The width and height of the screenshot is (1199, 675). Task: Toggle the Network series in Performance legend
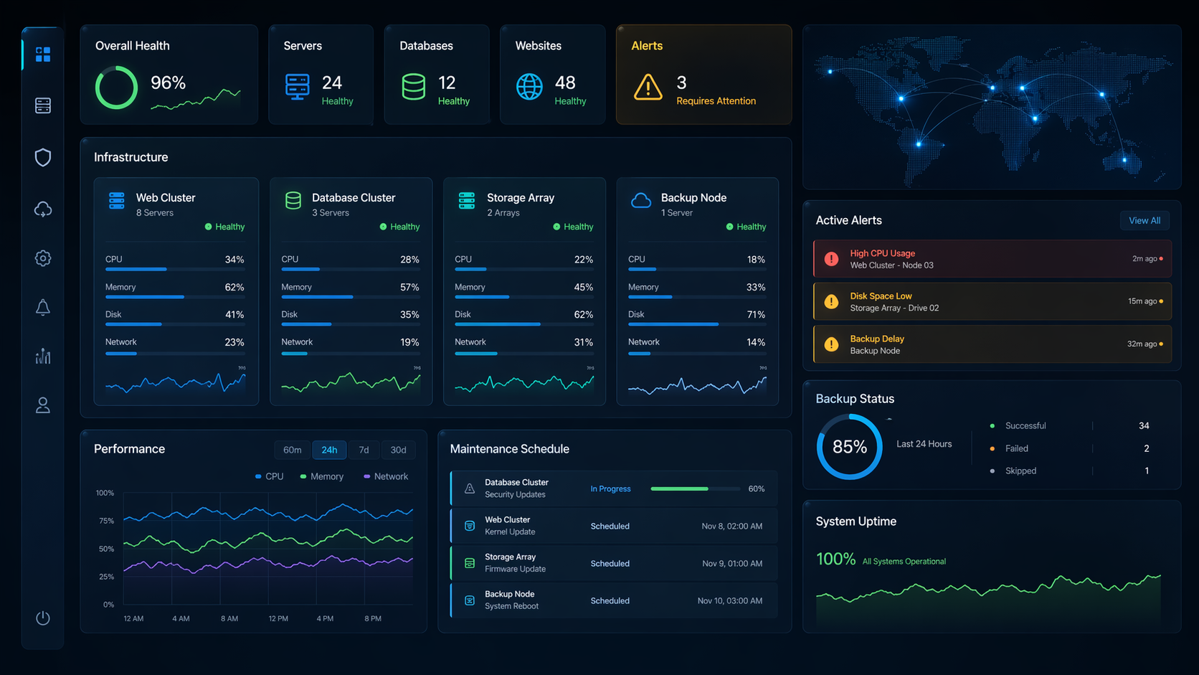(386, 476)
